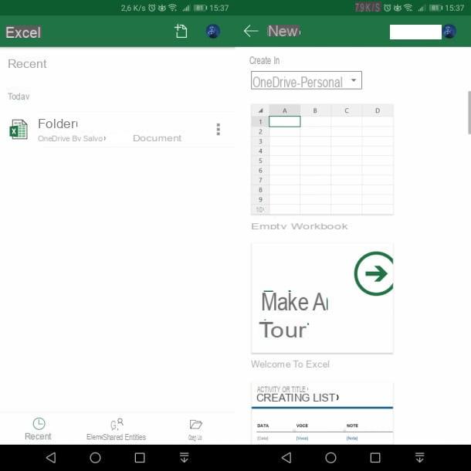Tap Android back button in left navigation bar

pyautogui.click(x=51, y=457)
